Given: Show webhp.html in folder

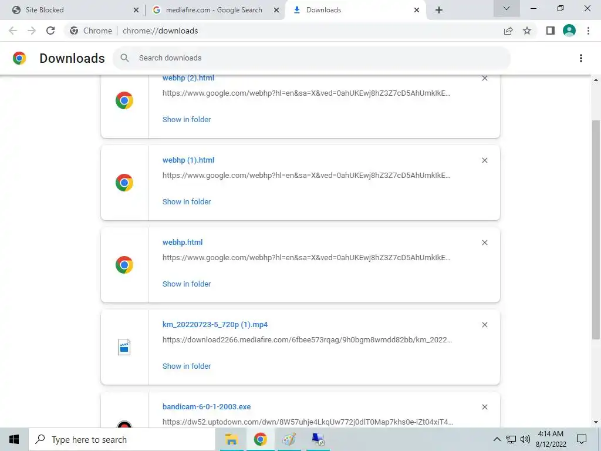Looking at the screenshot, I should (x=187, y=284).
